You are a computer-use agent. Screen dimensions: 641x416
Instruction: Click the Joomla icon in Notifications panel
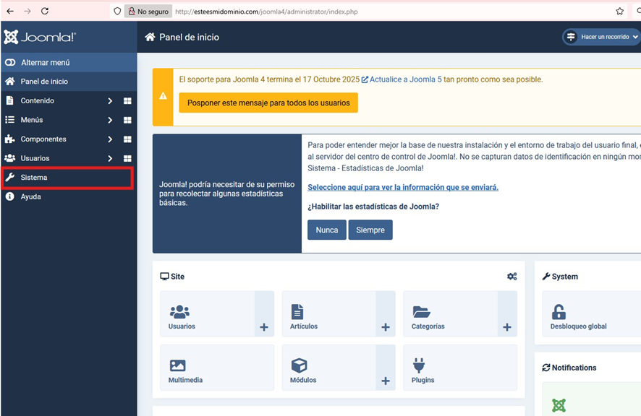click(559, 405)
